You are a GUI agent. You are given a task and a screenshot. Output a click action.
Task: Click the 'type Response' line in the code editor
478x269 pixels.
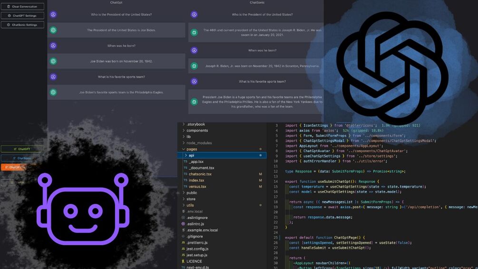(345, 171)
